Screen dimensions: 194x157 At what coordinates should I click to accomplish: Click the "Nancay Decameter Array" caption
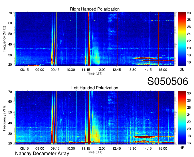[42, 153]
